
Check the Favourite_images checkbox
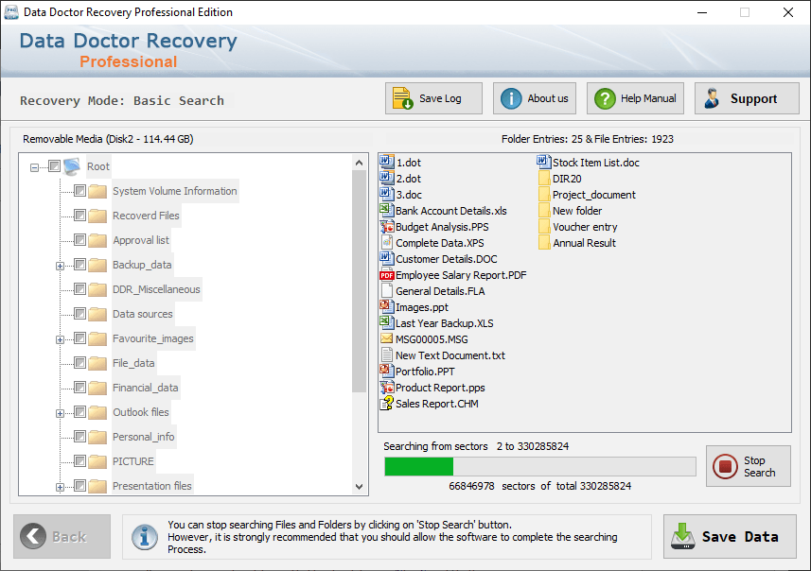(x=79, y=337)
